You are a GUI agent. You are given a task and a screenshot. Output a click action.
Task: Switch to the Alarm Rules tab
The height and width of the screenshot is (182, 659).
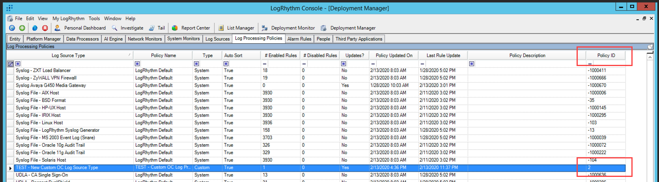point(299,39)
